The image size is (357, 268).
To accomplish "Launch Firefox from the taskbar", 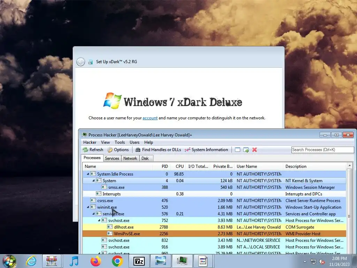I will tap(96, 261).
